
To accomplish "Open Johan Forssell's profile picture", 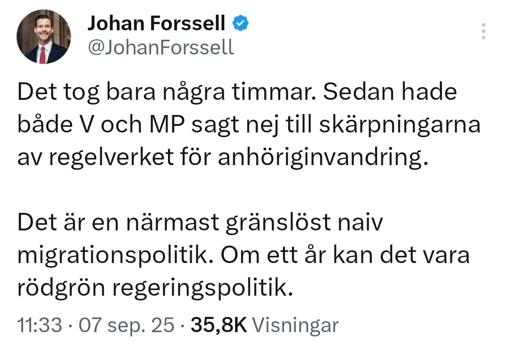I will point(44,37).
